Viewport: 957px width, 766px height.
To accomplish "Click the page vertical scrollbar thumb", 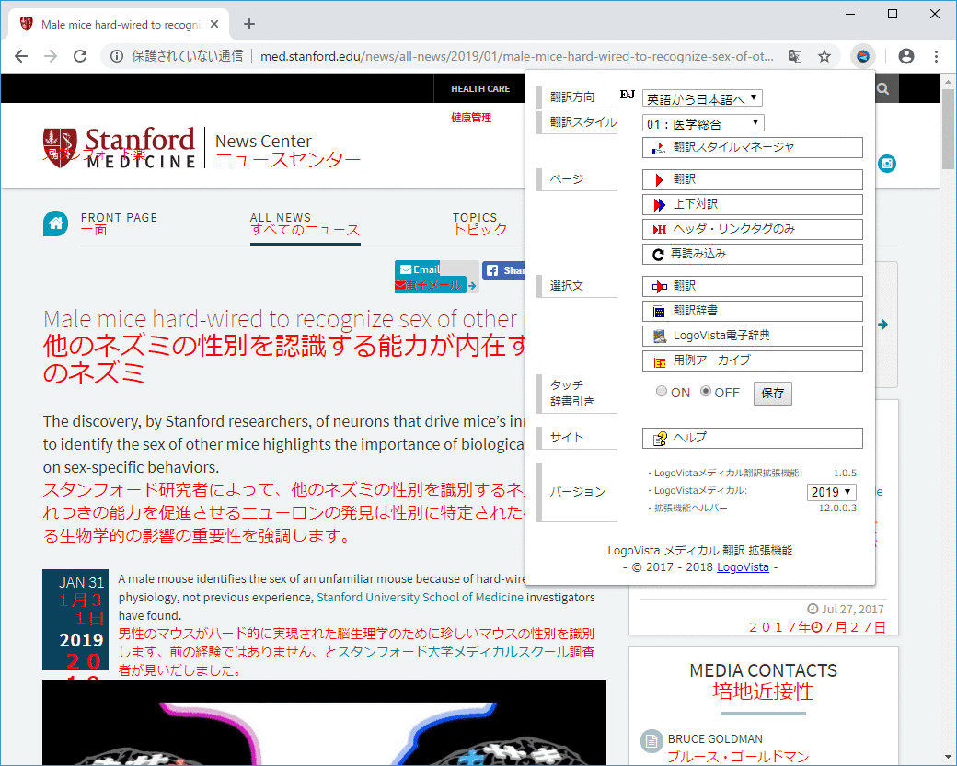I will [948, 128].
